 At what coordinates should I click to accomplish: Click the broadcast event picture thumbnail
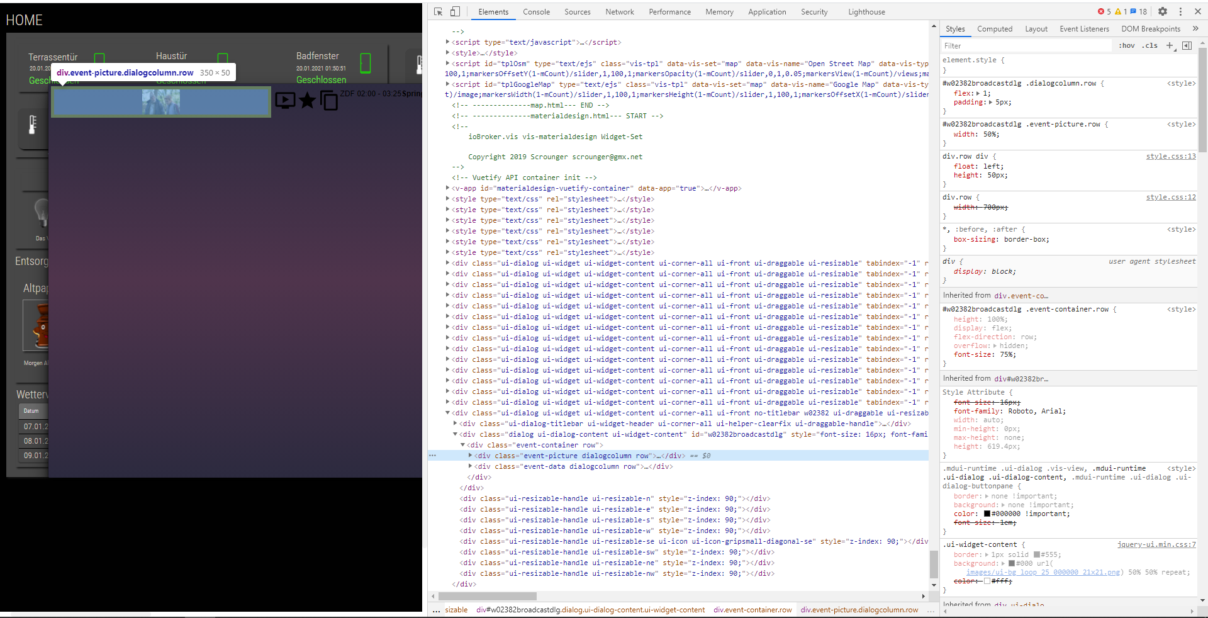[x=161, y=102]
